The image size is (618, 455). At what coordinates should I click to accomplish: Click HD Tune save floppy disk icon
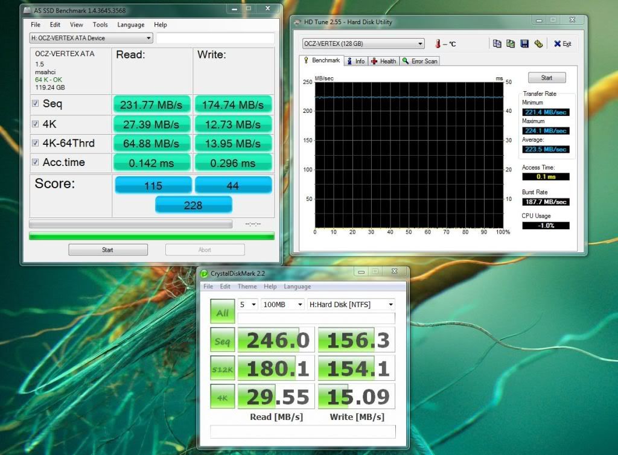tap(524, 43)
